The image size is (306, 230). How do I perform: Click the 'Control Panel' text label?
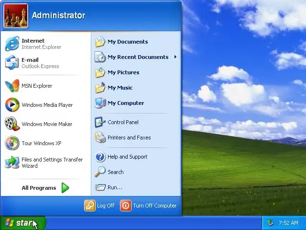click(123, 122)
